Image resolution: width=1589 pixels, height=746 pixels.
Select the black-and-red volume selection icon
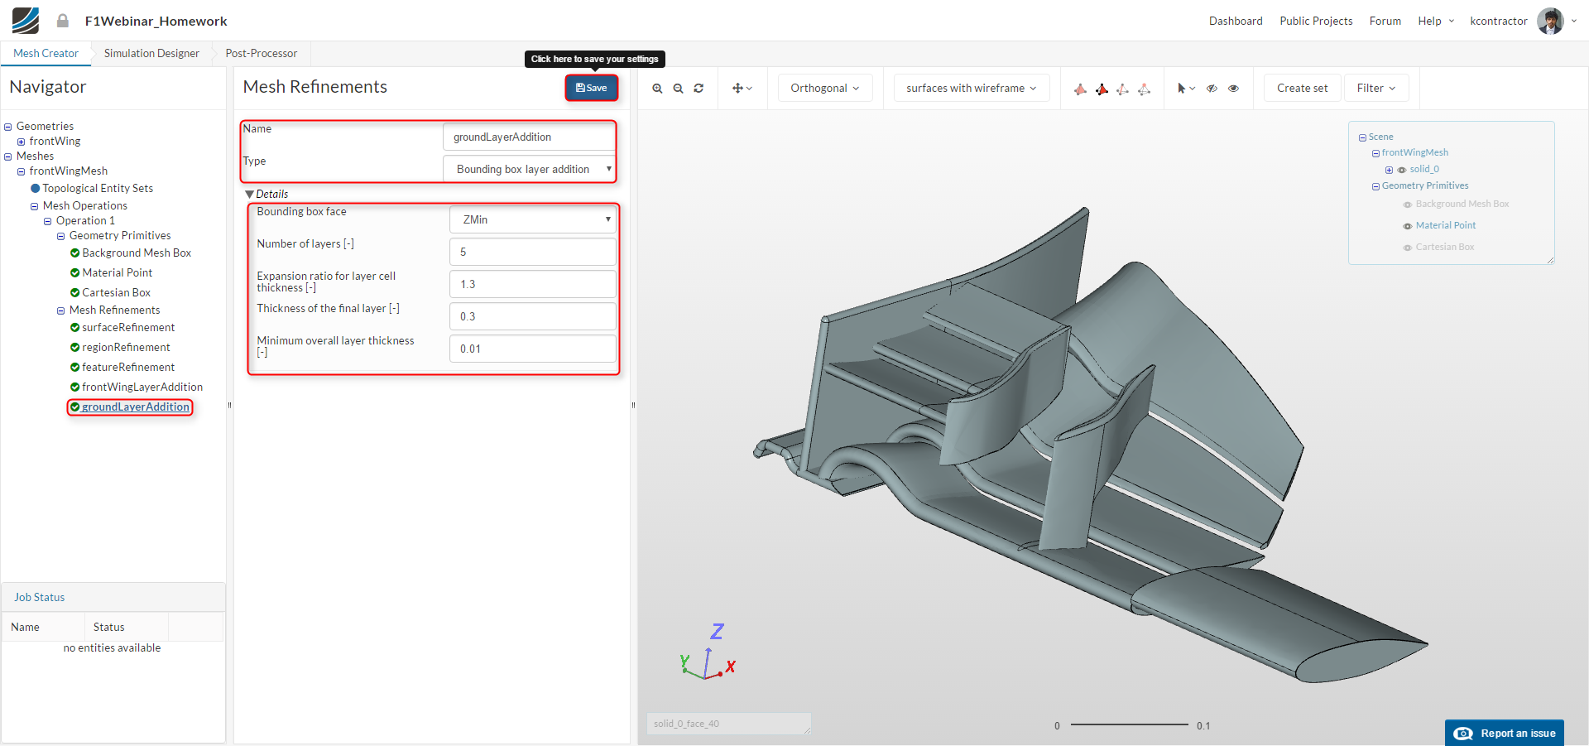point(1102,89)
